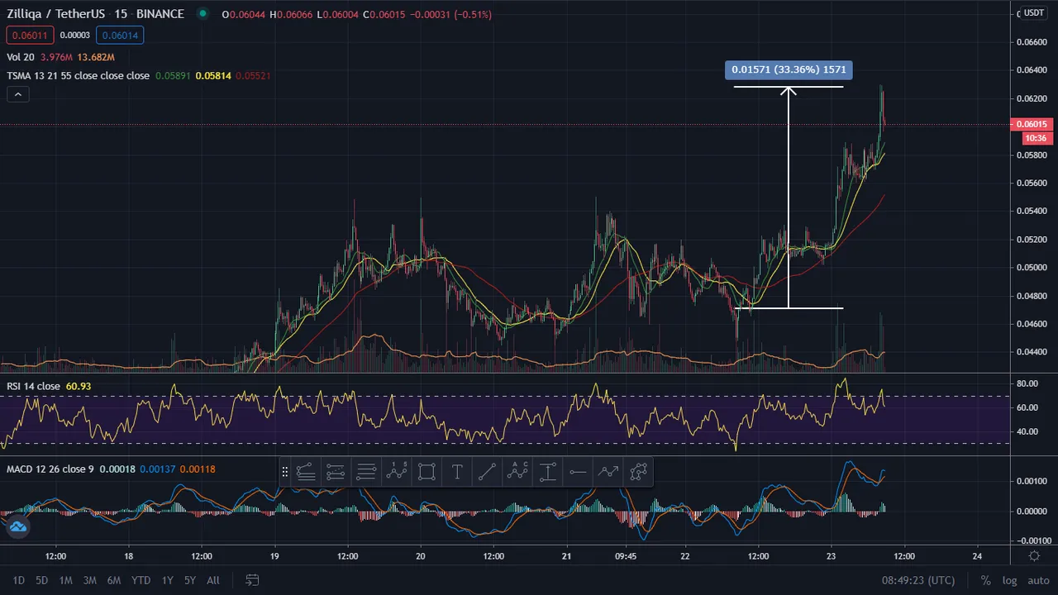
Task: Select the parallel horizontal lines drawing tool
Action: click(x=366, y=472)
